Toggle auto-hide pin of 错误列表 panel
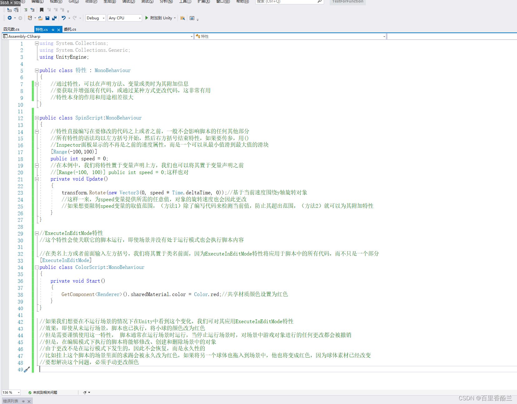This screenshot has height=404, width=517. 23,401
